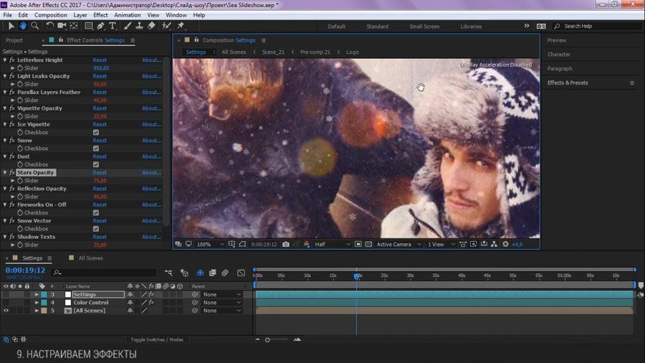
Task: Open the Active Camera view dropdown
Action: (x=397, y=245)
